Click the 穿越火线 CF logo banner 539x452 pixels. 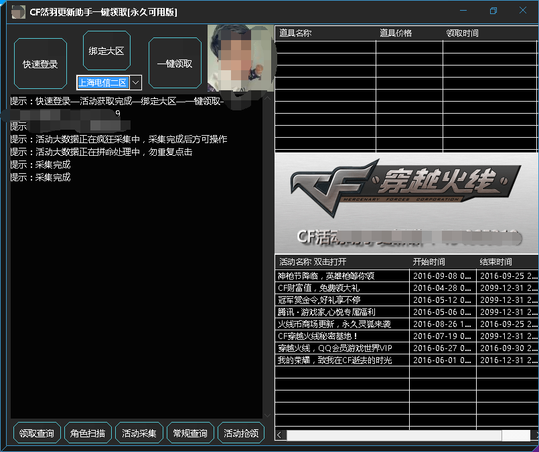[406, 203]
